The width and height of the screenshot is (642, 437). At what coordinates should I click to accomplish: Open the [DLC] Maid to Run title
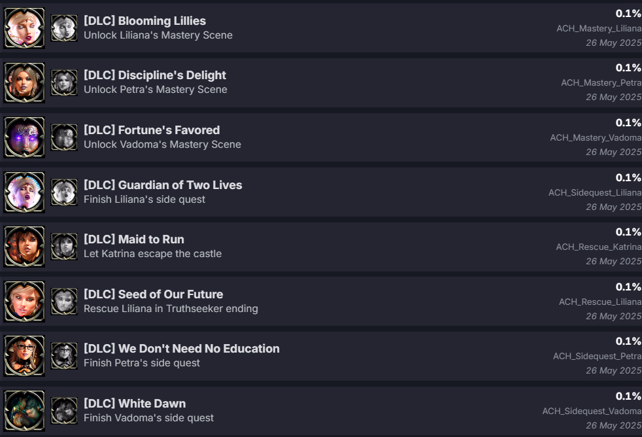134,239
